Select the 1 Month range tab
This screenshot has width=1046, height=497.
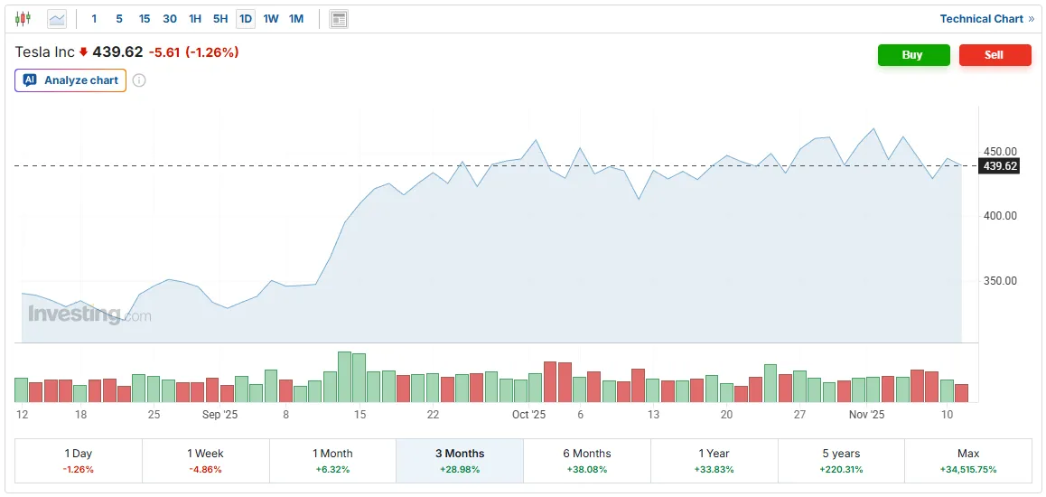point(332,461)
